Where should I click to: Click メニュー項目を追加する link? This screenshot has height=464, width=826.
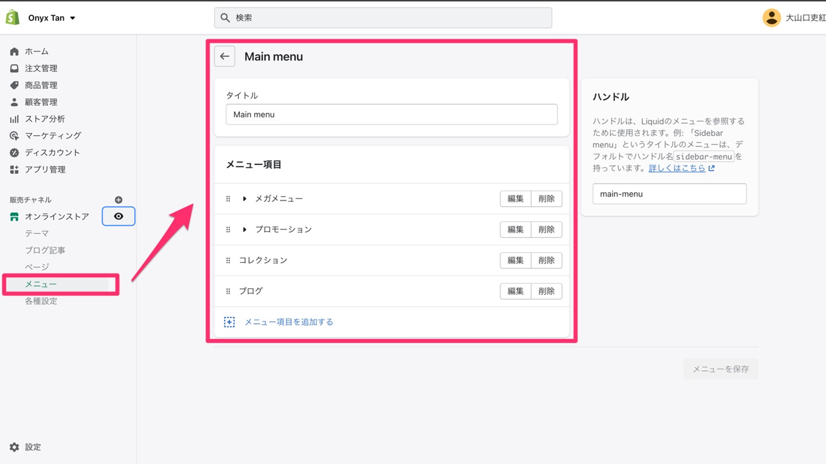289,322
